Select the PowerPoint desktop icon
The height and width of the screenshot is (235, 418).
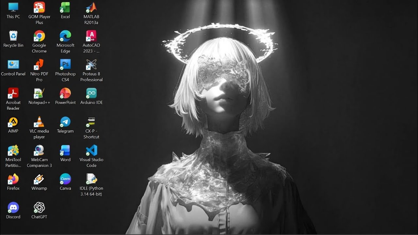pyautogui.click(x=65, y=93)
